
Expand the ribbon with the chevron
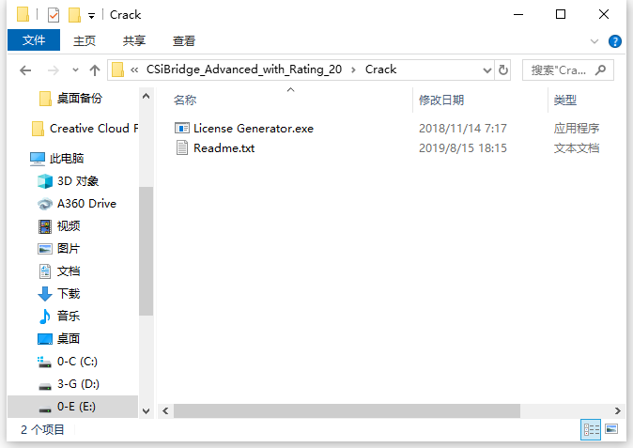pyautogui.click(x=594, y=41)
